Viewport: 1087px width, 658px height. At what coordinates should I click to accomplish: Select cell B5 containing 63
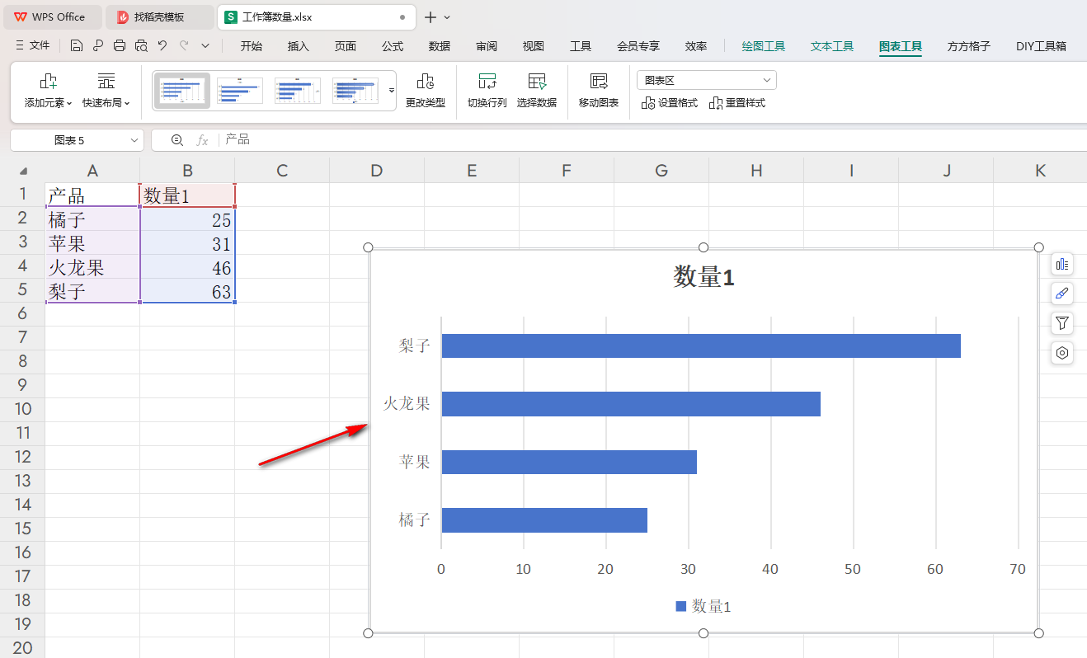tap(187, 291)
